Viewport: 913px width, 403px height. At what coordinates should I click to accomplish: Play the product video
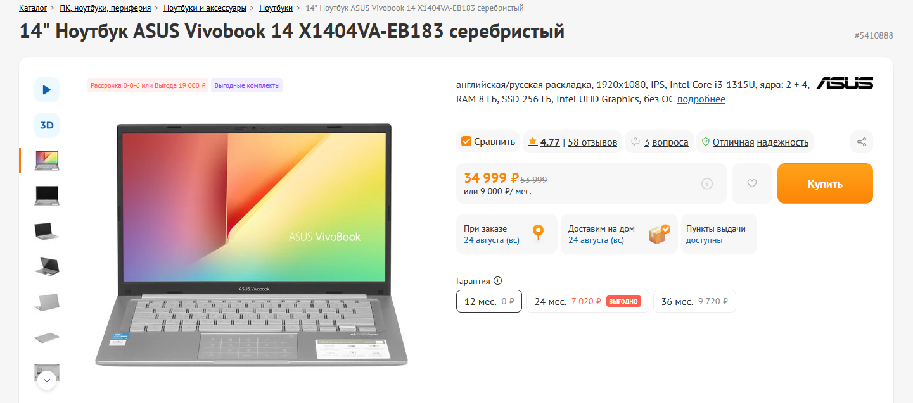(47, 90)
